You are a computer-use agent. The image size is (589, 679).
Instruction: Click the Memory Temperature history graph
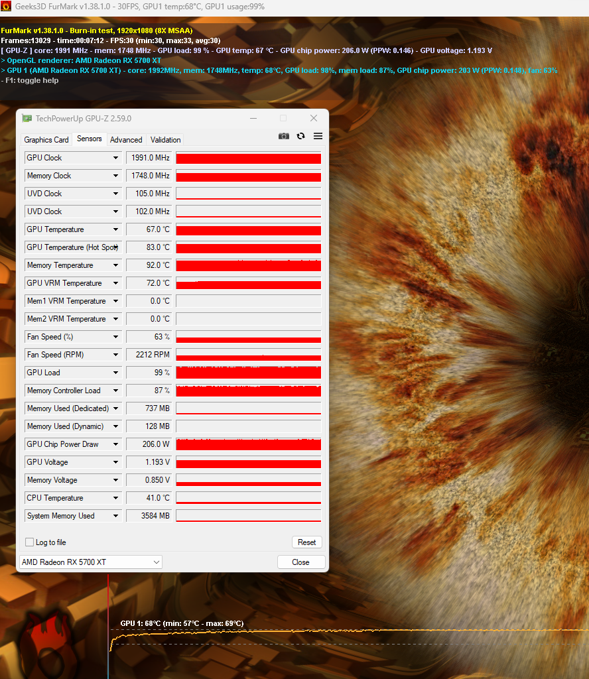pyautogui.click(x=249, y=265)
